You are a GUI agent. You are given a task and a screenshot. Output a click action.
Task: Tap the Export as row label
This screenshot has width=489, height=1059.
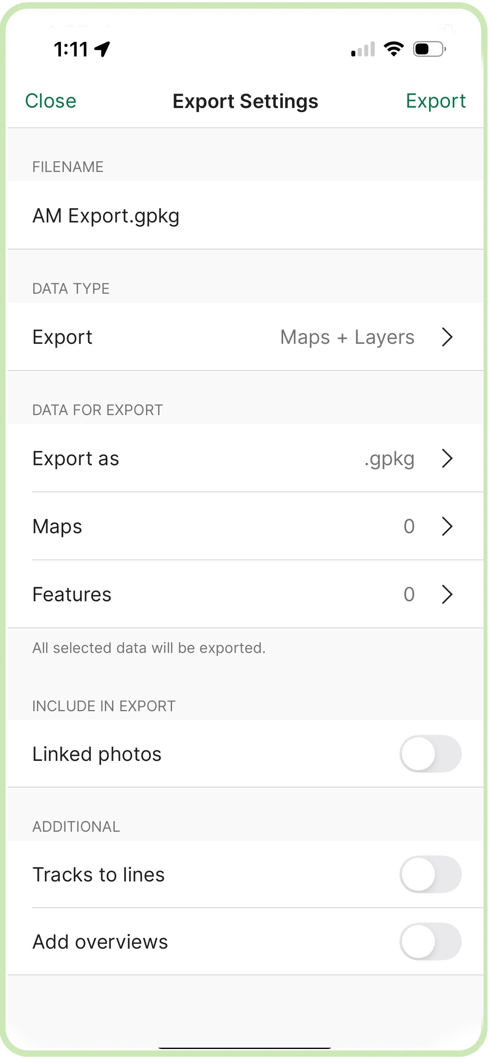coord(76,458)
